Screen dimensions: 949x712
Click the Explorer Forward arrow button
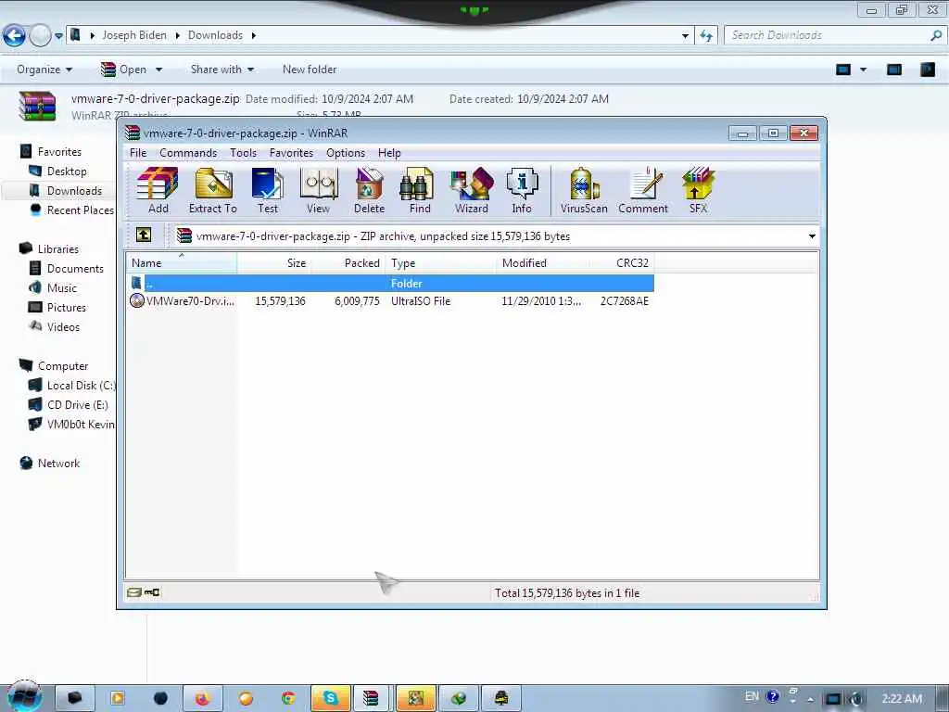(40, 36)
